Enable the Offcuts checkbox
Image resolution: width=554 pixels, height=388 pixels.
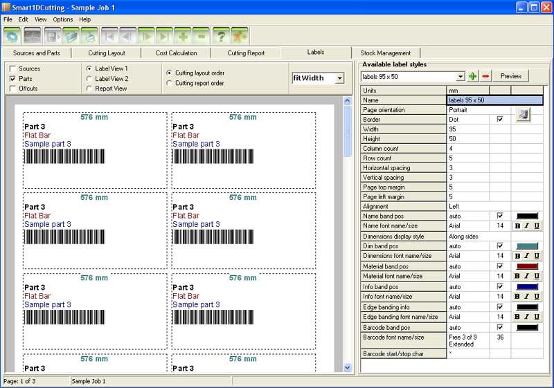pyautogui.click(x=12, y=89)
